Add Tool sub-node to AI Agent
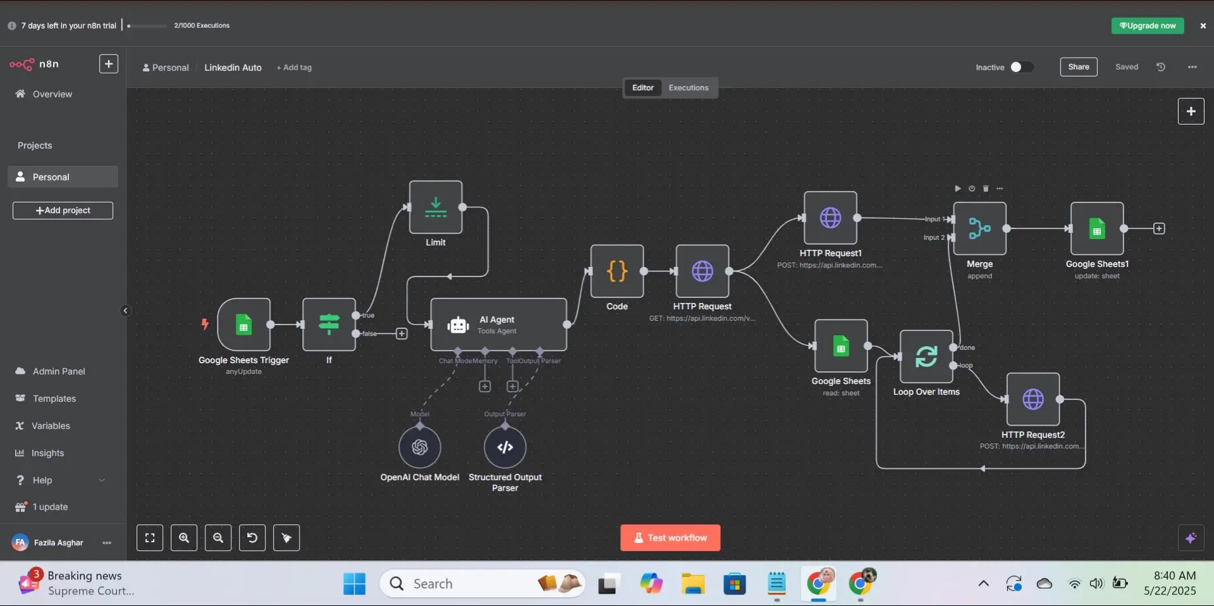Viewport: 1214px width, 606px height. click(513, 386)
